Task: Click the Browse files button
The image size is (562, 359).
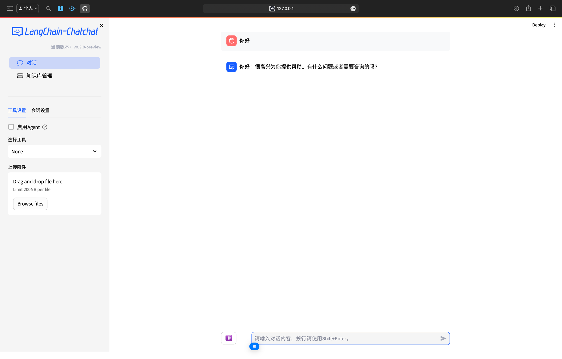Action: coord(30,204)
